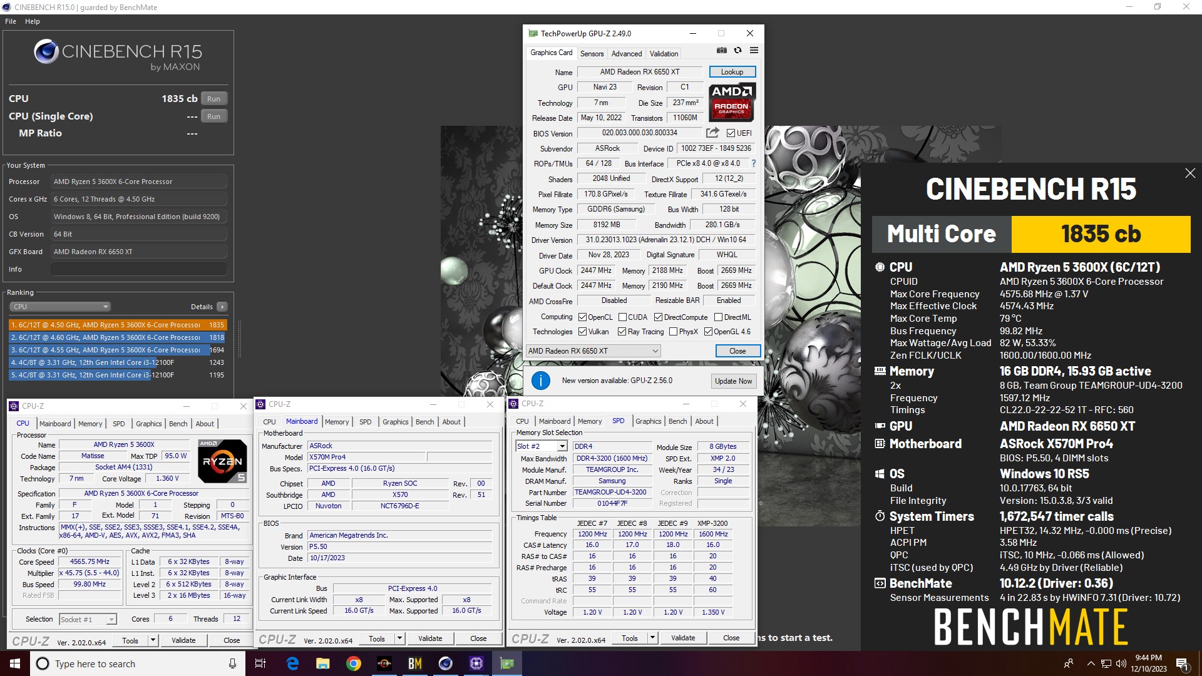Click the BIOS export share icon in GPU-Z
The width and height of the screenshot is (1202, 676).
712,133
